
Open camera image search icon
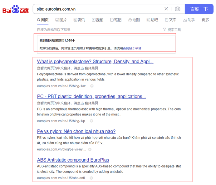click(x=177, y=9)
